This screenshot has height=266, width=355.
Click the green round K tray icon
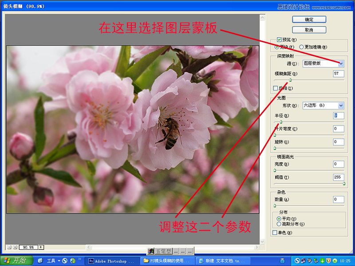[335, 261]
